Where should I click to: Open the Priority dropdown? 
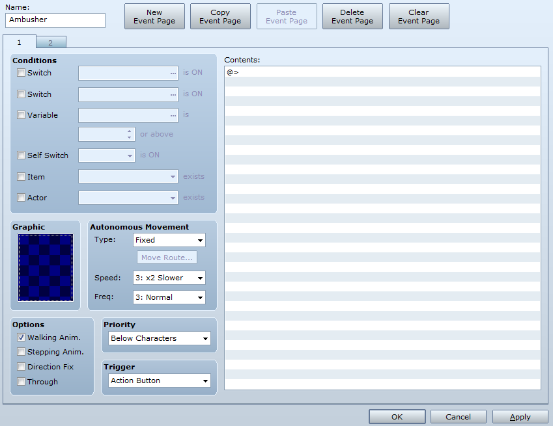(160, 338)
